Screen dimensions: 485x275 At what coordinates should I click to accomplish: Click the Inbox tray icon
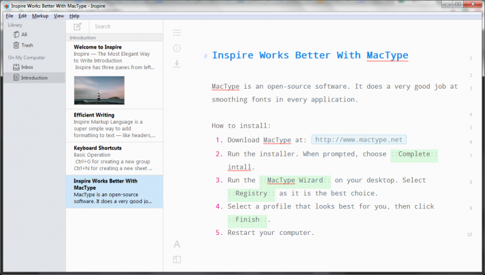pyautogui.click(x=16, y=67)
